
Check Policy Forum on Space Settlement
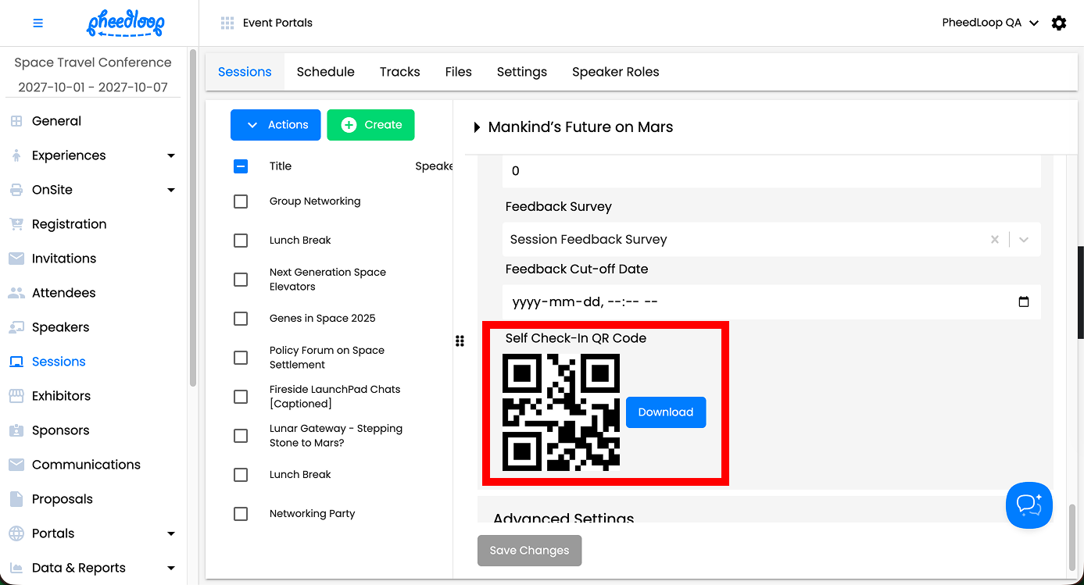click(x=241, y=358)
